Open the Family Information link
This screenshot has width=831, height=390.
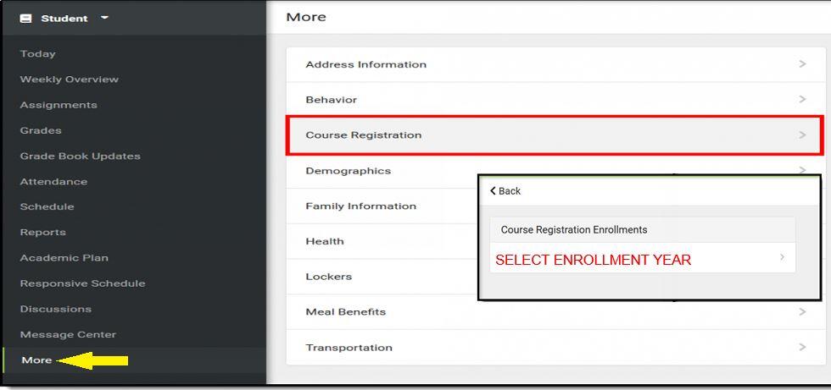(x=361, y=206)
